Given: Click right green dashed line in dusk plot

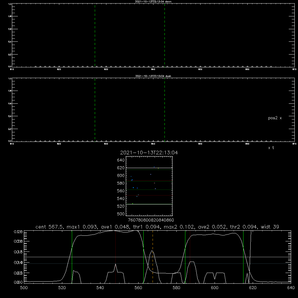Looking at the screenshot, I should point(164,110).
